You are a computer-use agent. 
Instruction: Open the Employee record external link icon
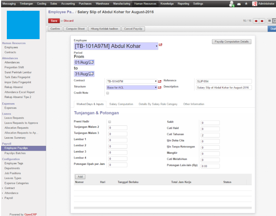(161, 45)
